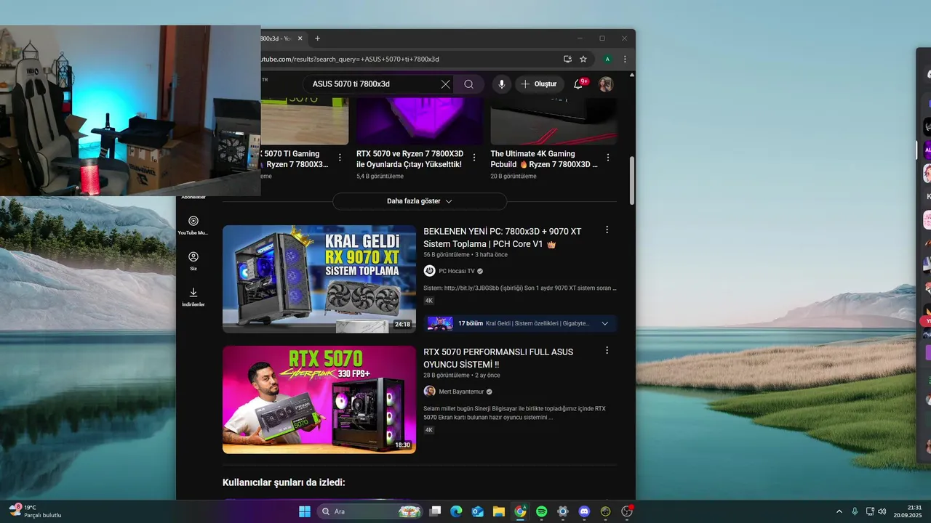Click the purple thumbnail of the RTX 5070 ve Ryzen video

coord(419,121)
